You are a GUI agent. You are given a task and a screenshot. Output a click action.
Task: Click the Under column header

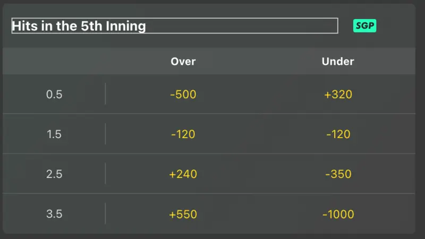coord(338,62)
